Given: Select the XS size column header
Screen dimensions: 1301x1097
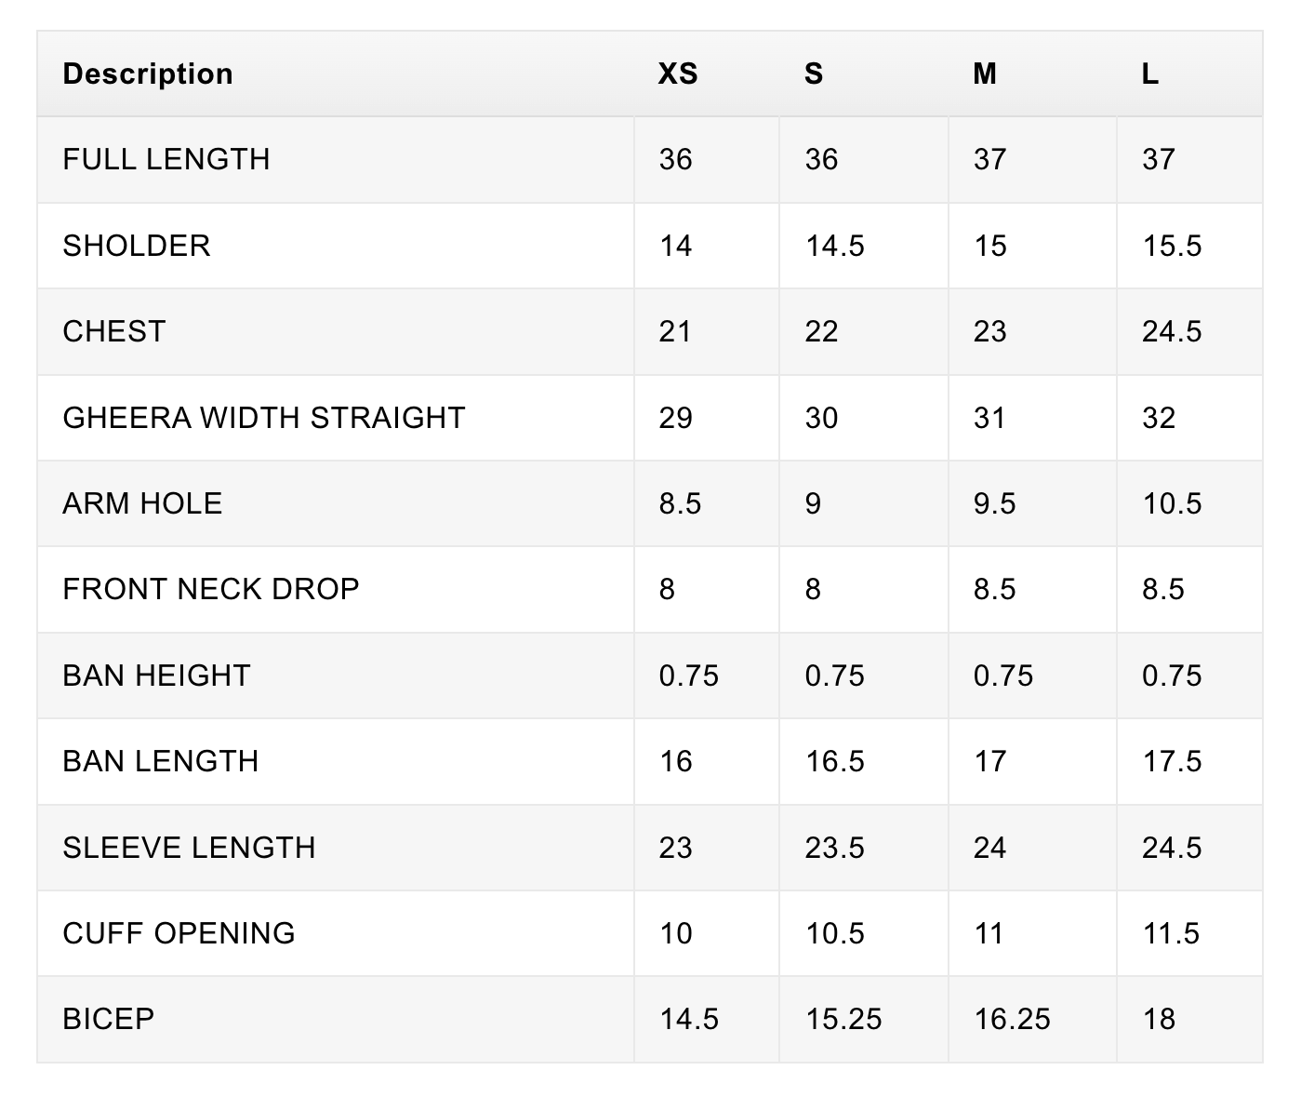Looking at the screenshot, I should (x=678, y=74).
